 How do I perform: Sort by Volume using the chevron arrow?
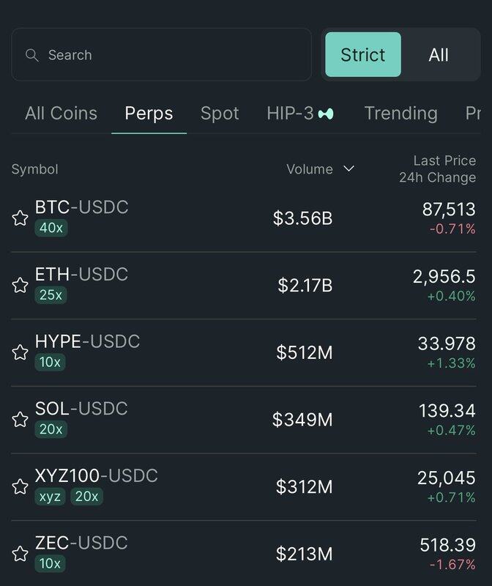[x=349, y=169]
